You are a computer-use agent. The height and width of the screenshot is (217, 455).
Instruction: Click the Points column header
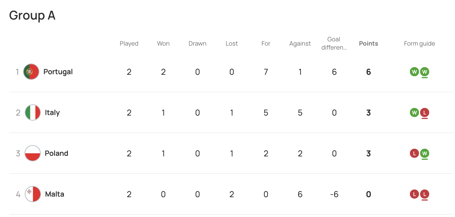[368, 43]
